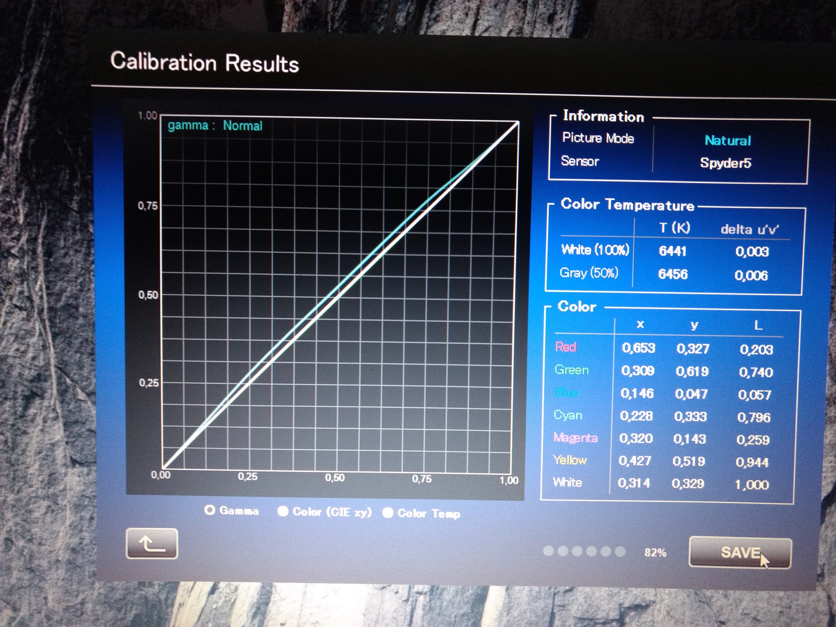
Task: Select the Color (CIE xy) radio option
Action: tap(283, 511)
